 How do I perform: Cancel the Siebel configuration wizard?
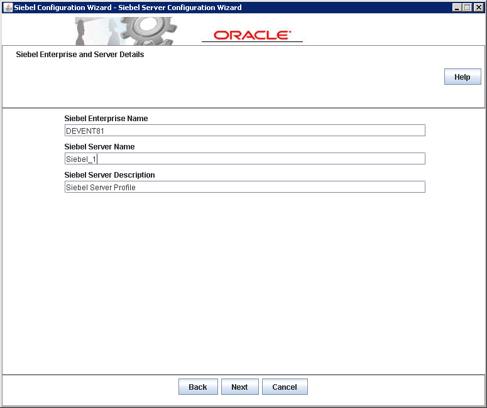click(x=285, y=387)
